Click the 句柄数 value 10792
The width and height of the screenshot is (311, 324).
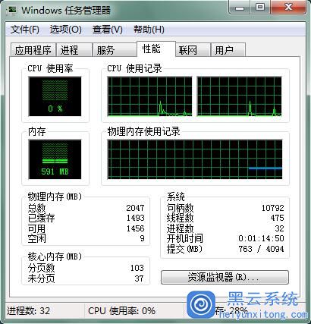click(273, 208)
